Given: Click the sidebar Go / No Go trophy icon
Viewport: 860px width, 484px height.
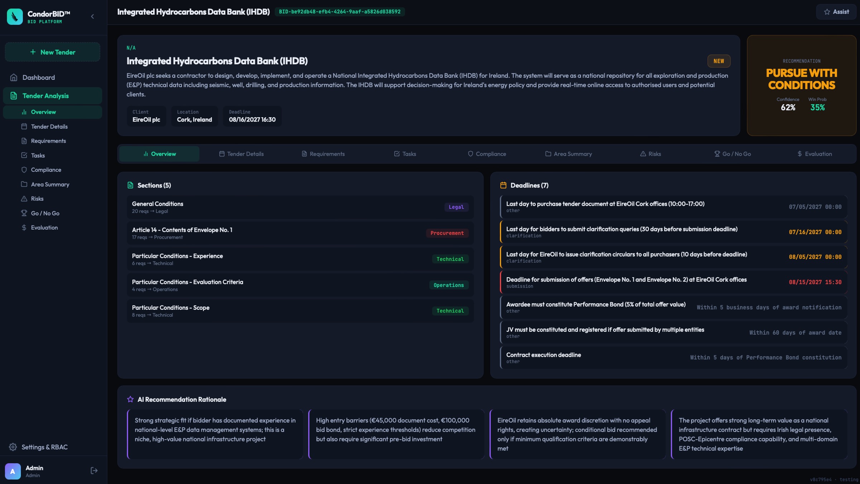Looking at the screenshot, I should [24, 213].
